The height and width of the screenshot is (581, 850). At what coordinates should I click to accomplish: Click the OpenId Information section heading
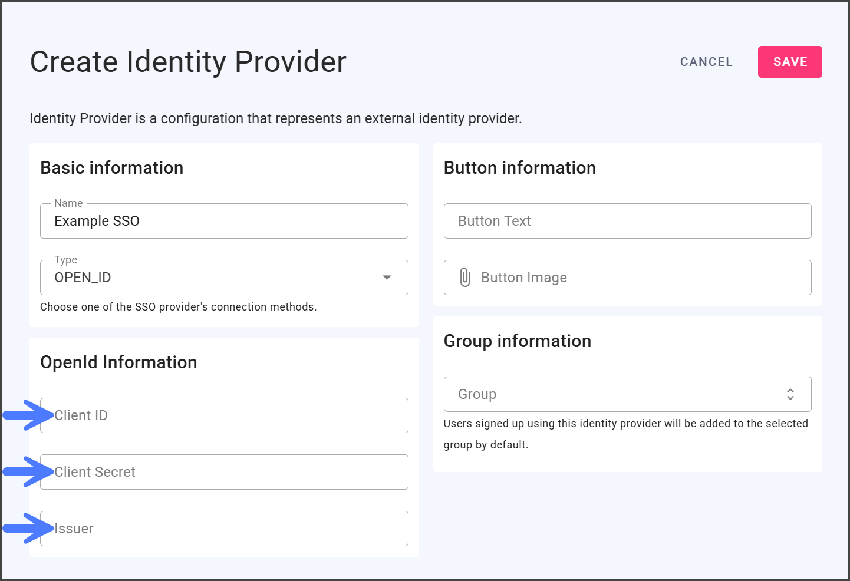coord(118,362)
